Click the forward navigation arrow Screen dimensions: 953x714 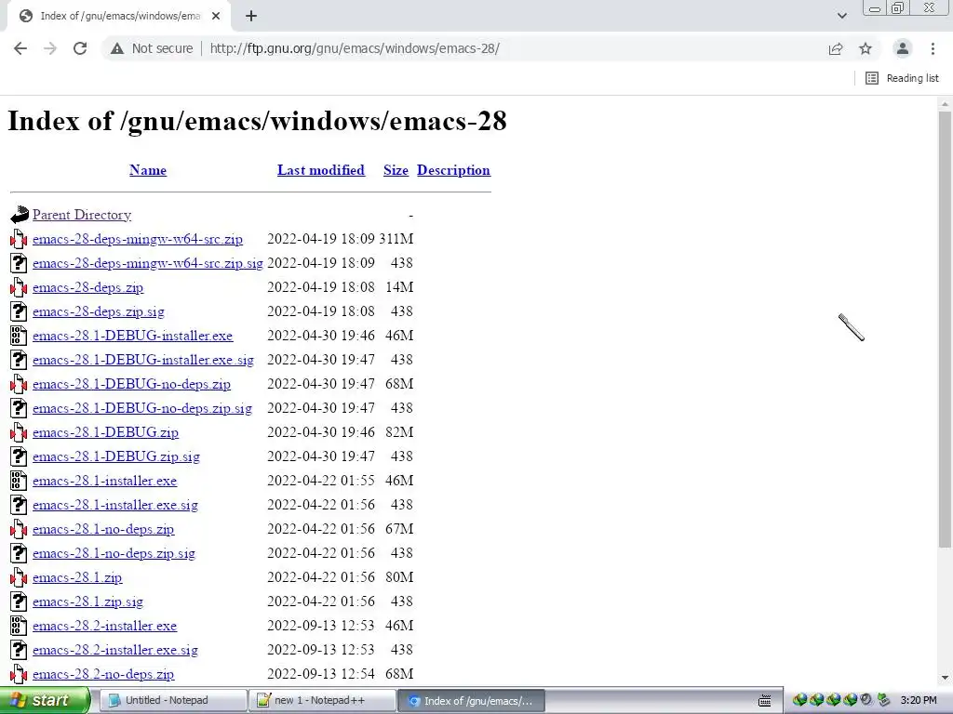50,48
